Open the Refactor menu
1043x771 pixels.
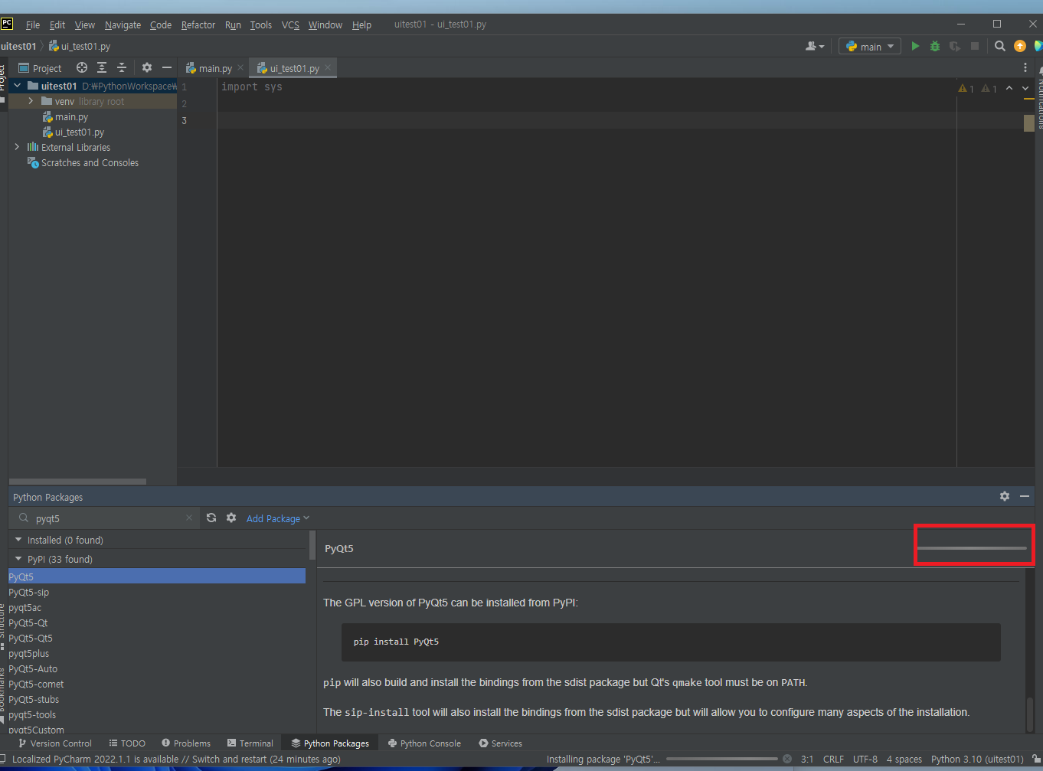(198, 25)
